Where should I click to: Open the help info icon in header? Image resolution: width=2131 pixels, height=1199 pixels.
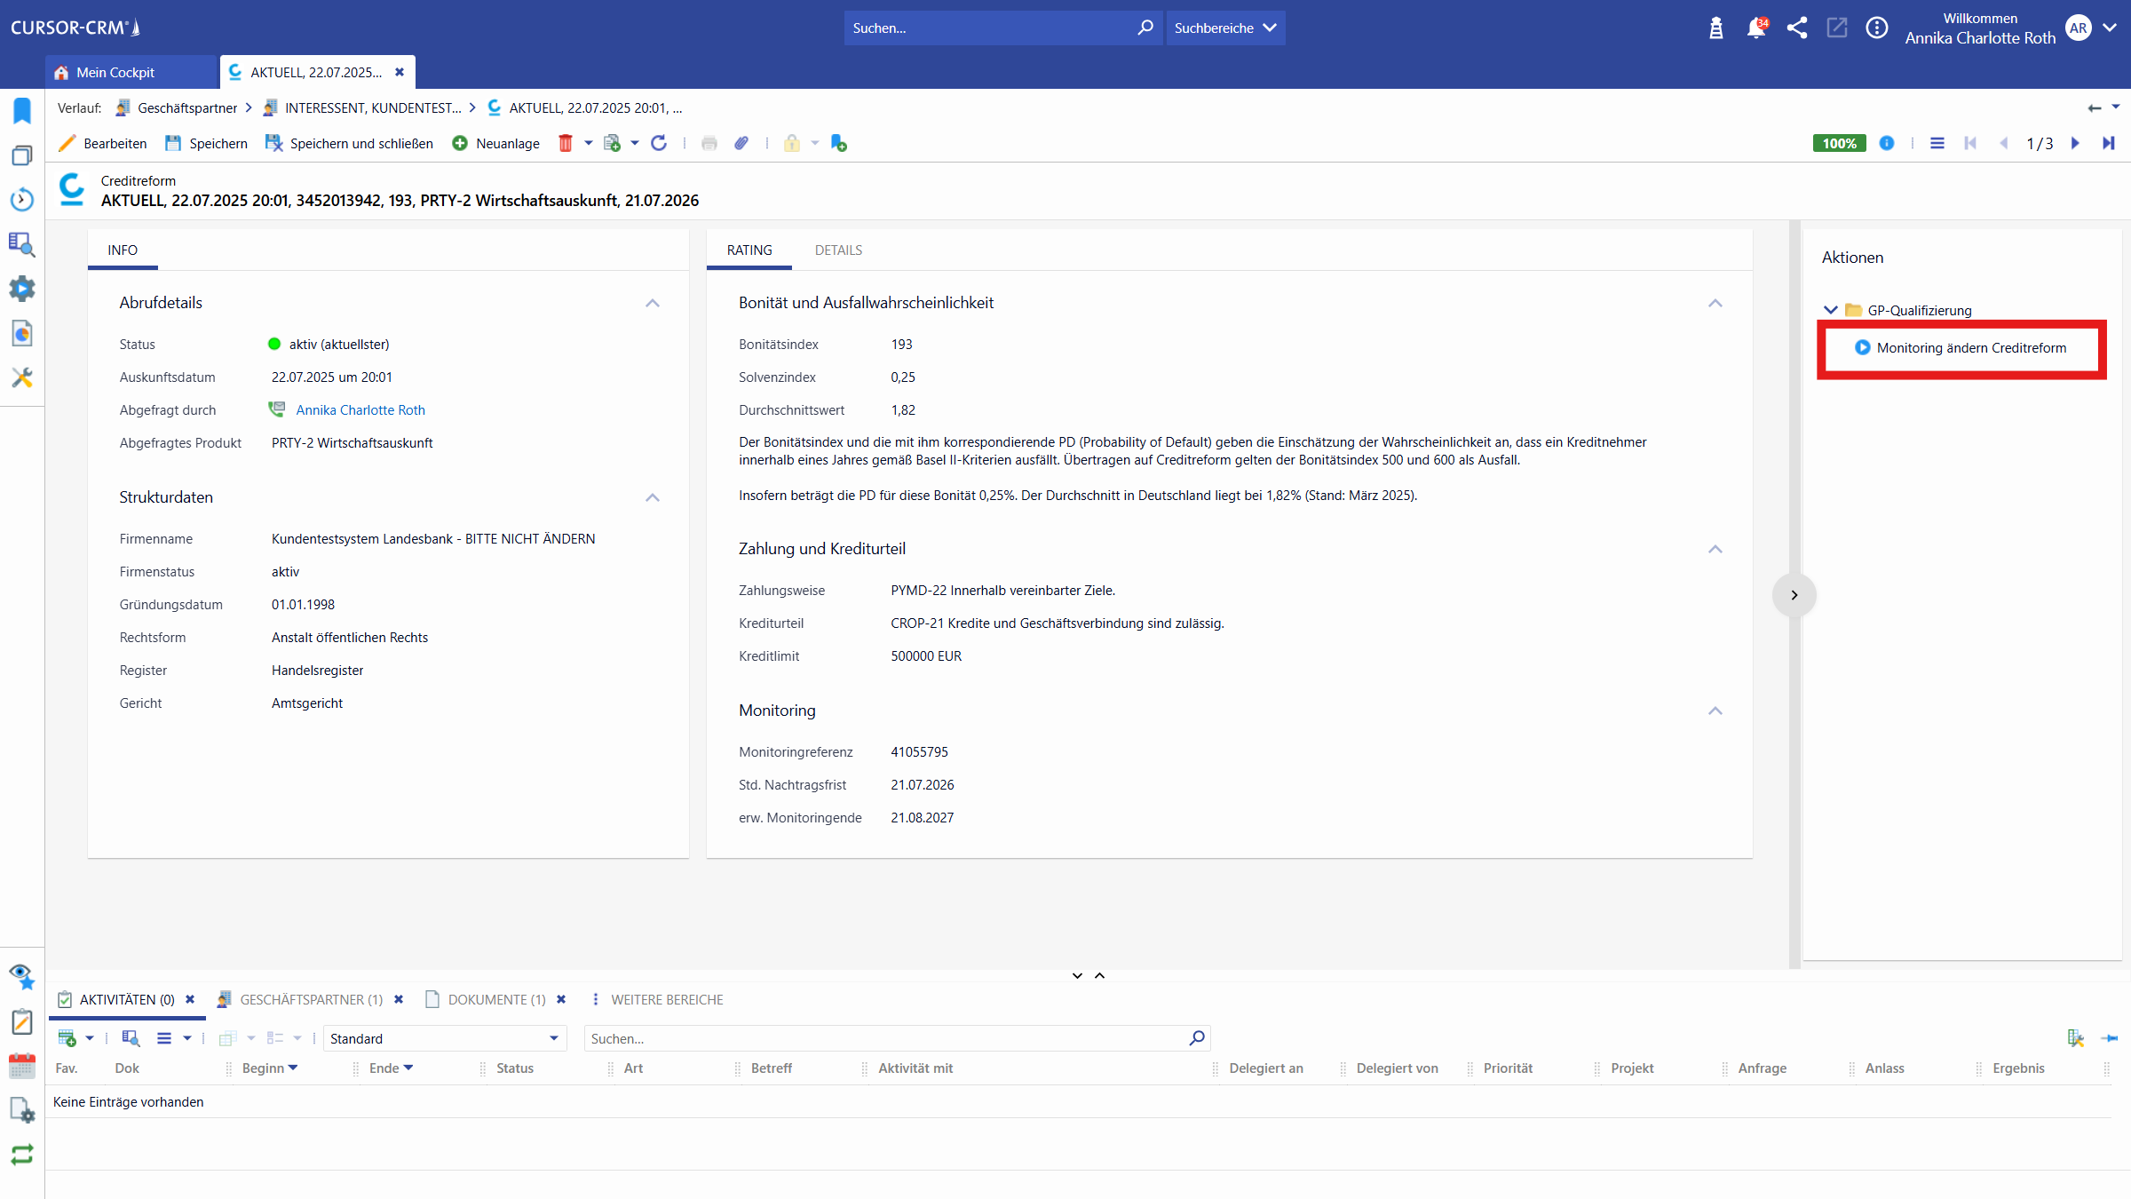(1877, 28)
